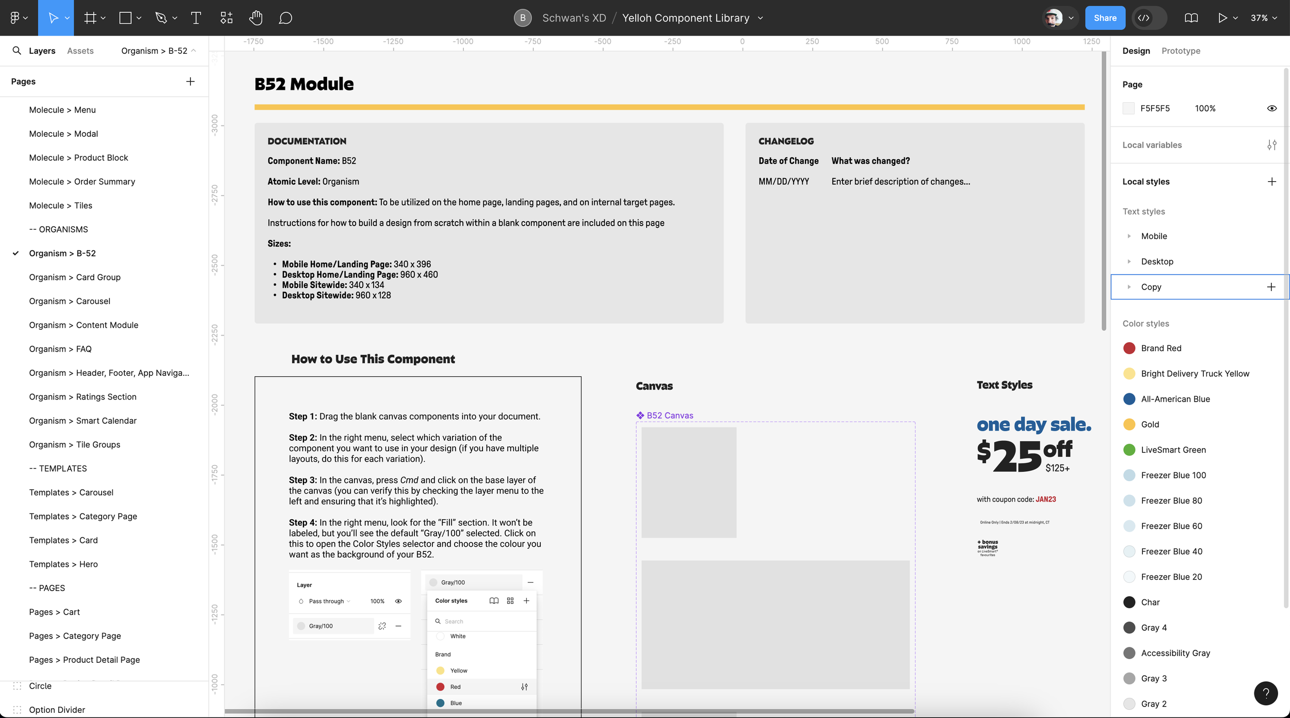
Task: Open the Comment tool
Action: point(285,18)
